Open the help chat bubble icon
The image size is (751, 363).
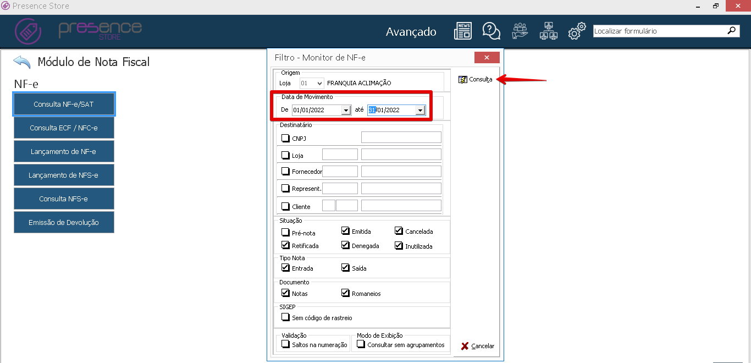[x=491, y=31]
